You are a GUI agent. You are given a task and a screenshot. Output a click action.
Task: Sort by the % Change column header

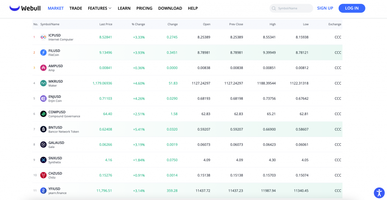pyautogui.click(x=138, y=24)
